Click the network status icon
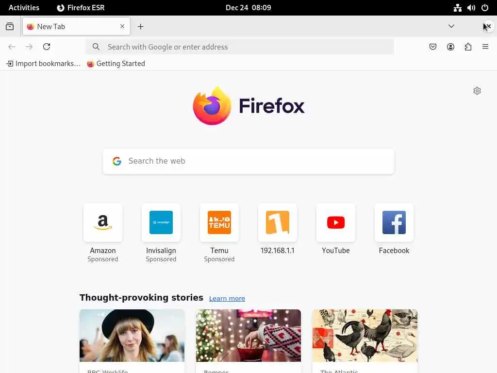497x373 pixels. coord(457,8)
